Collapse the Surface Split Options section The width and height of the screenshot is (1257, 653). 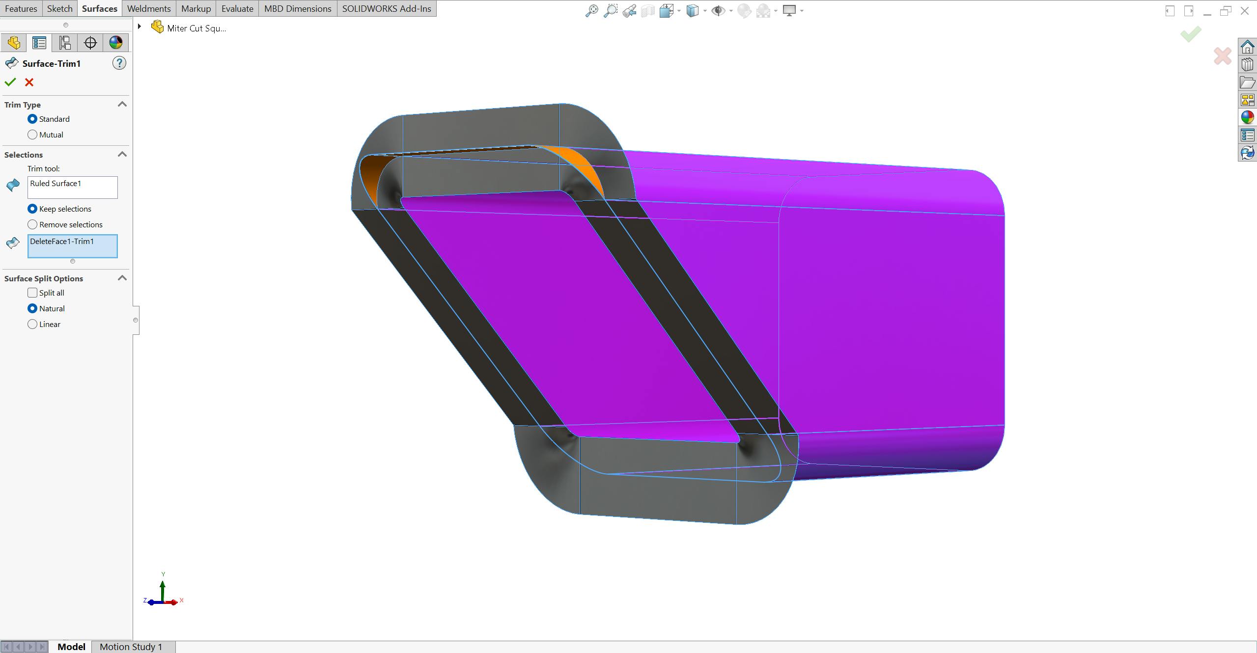pos(122,277)
